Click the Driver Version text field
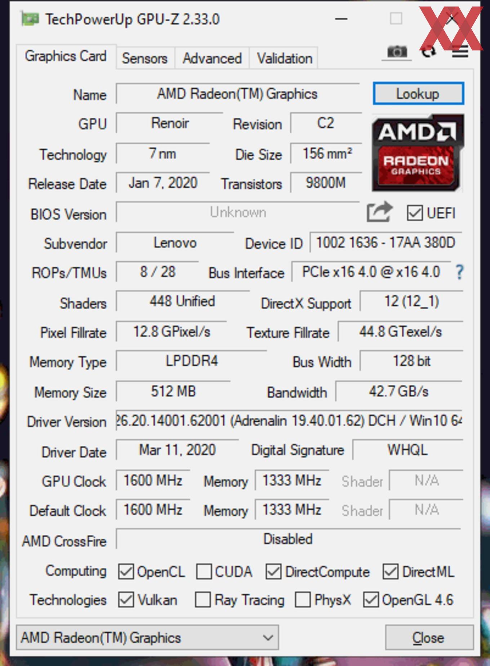This screenshot has width=490, height=666. pos(289,421)
